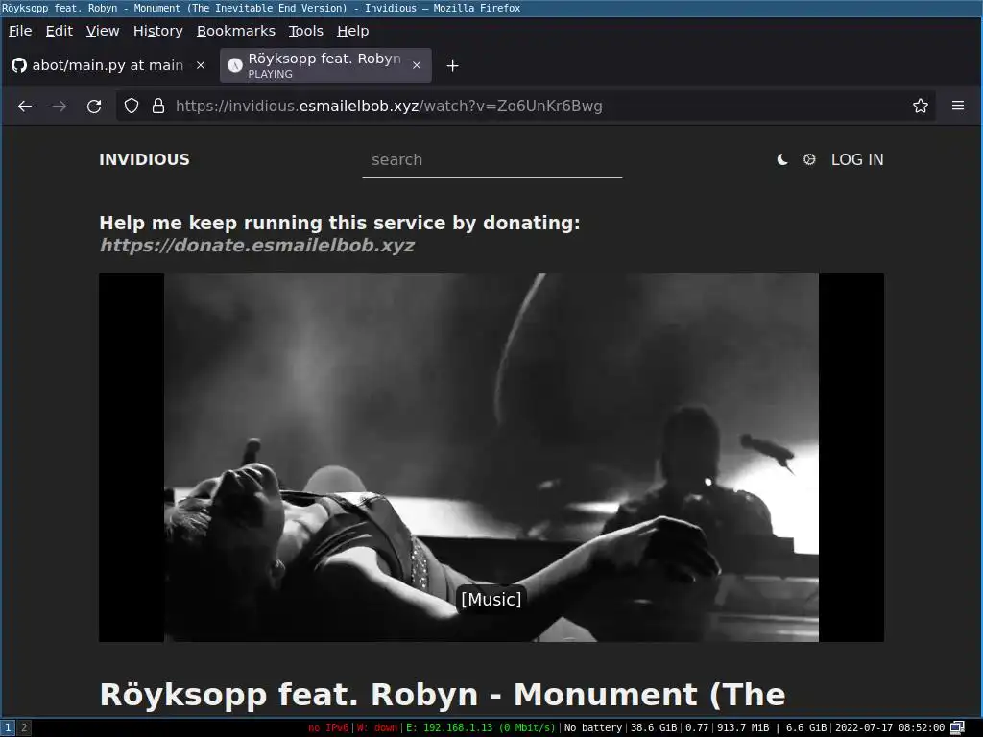This screenshot has height=737, width=983.
Task: Open the Edit menu
Action: pos(59,31)
